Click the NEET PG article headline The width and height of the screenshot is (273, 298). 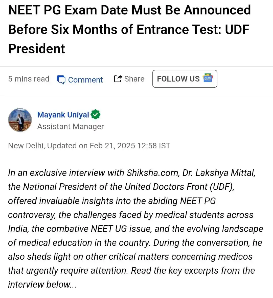point(129,29)
